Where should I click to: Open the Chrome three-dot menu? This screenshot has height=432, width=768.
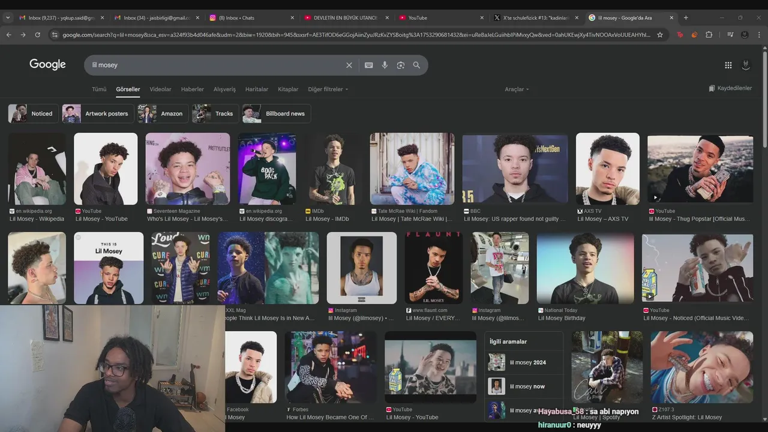pos(759,35)
